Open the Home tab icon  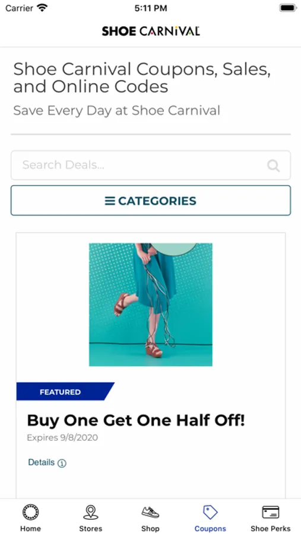(31, 512)
